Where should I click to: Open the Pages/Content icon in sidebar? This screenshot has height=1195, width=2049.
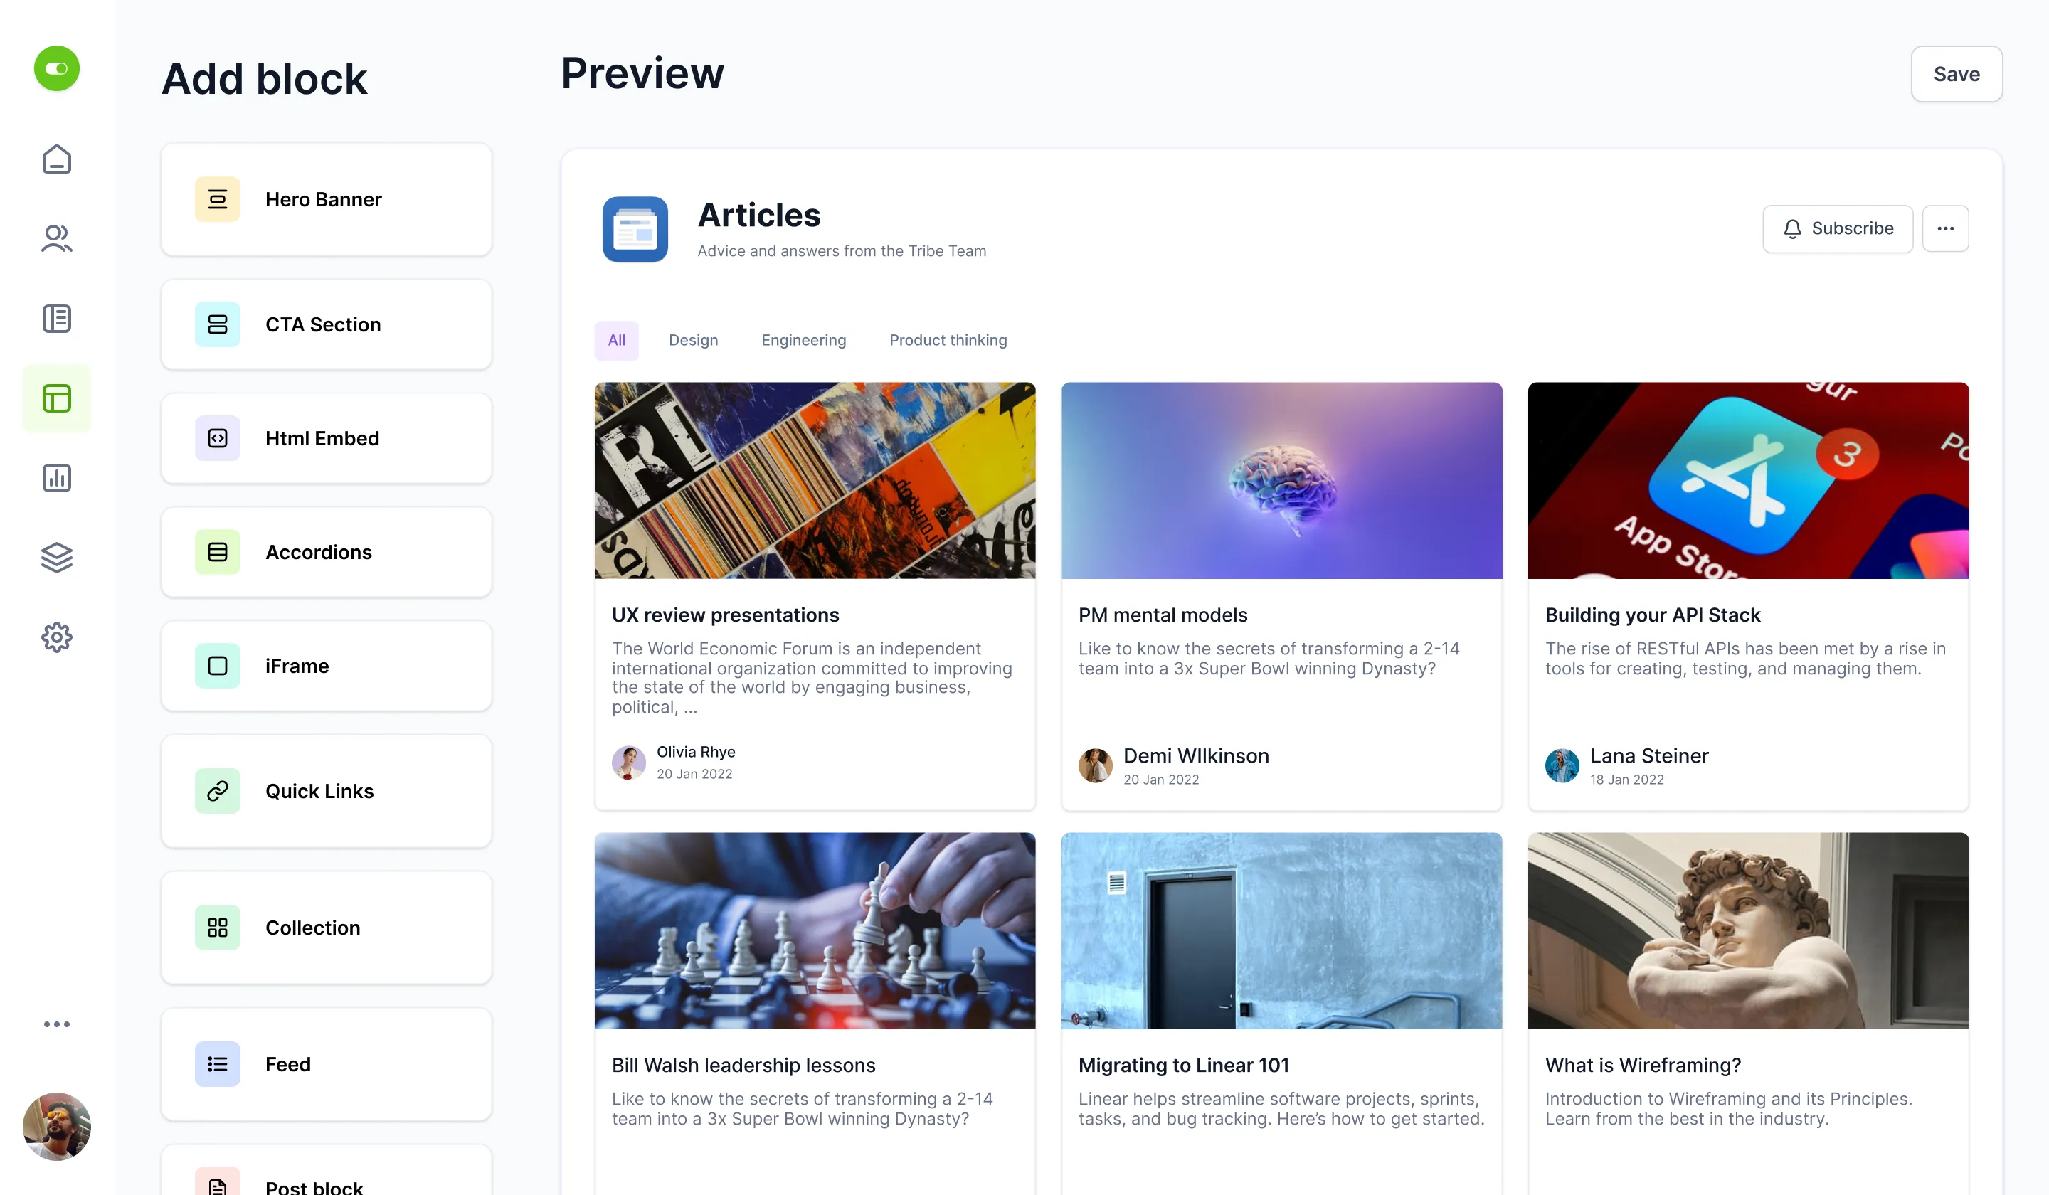click(57, 317)
